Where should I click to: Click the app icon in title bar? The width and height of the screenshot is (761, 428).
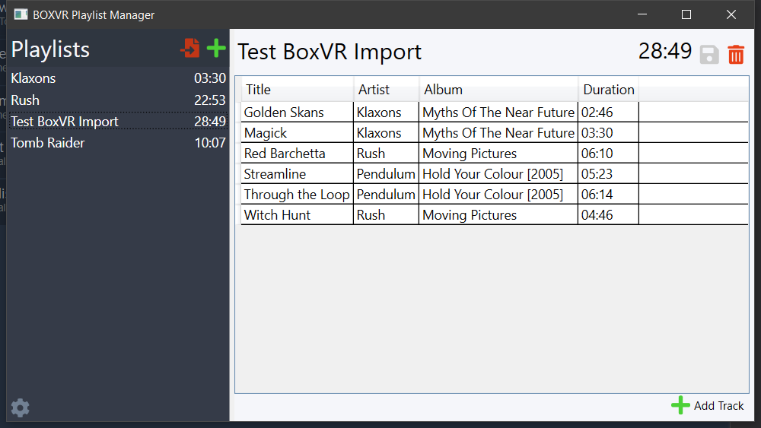[x=21, y=14]
